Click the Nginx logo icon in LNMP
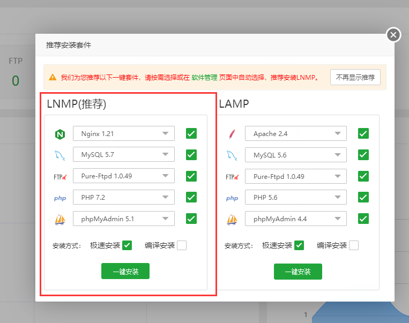This screenshot has width=409, height=323. pos(60,134)
